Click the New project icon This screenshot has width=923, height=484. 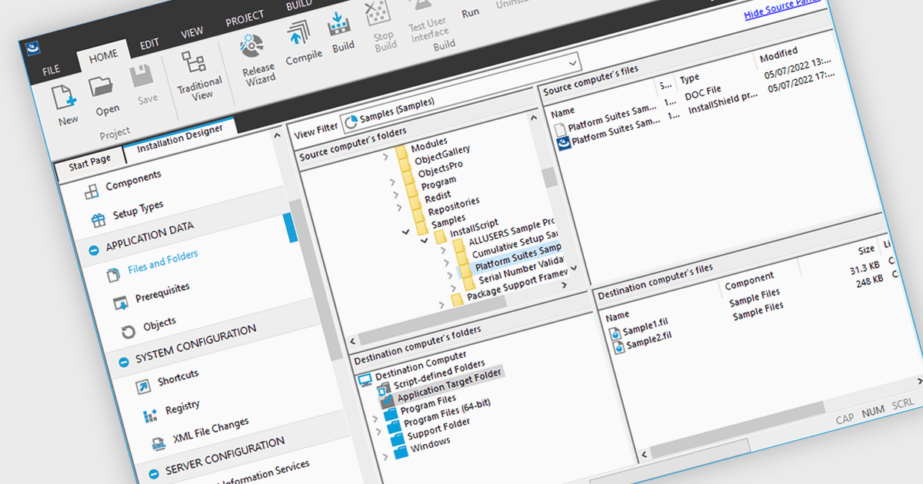[64, 99]
